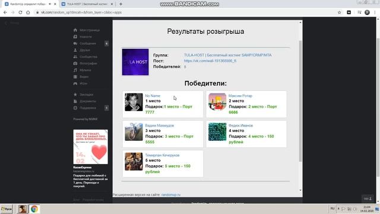Screen dimensions: 380x214
Task: Open Chrome three-dot menu
Action: [x=375, y=12]
